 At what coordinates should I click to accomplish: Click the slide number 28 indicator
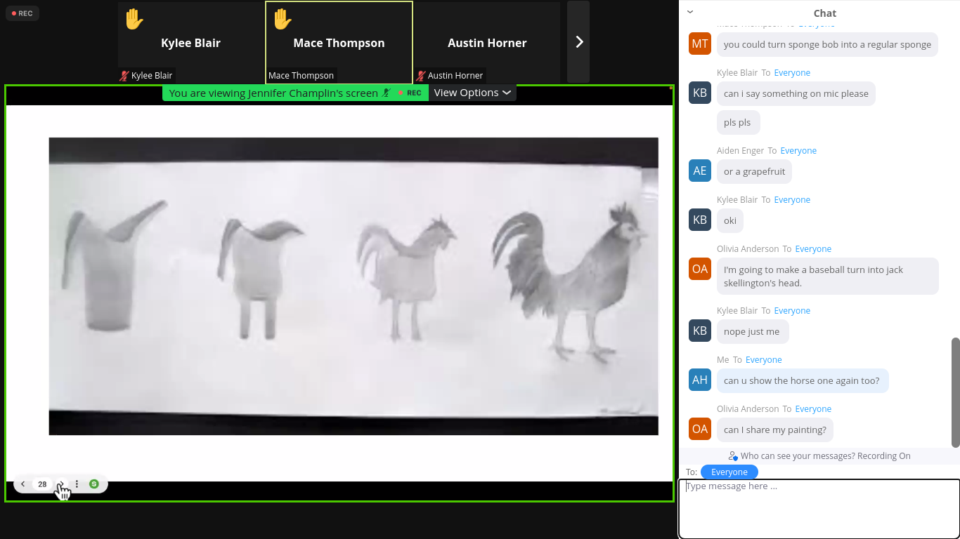coord(43,484)
